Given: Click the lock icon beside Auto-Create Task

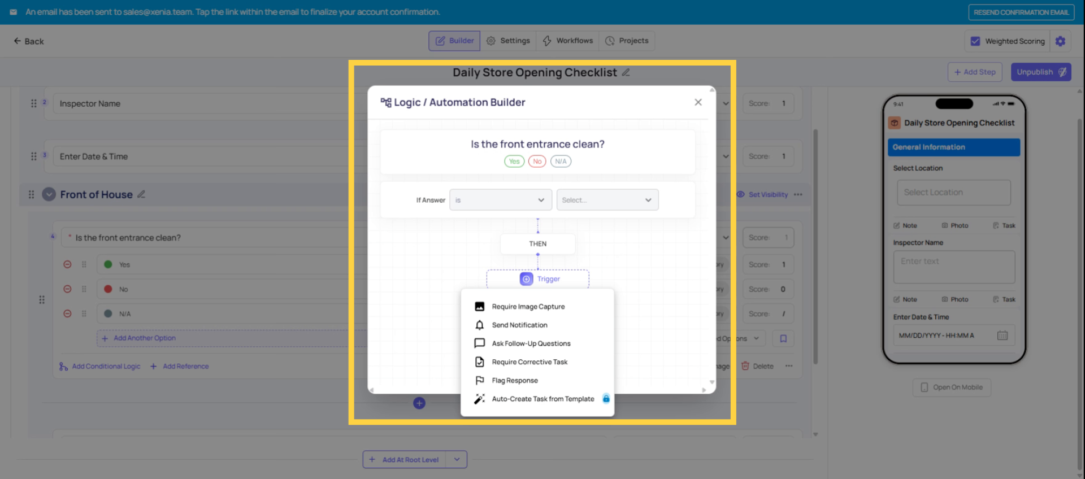Looking at the screenshot, I should [x=606, y=398].
